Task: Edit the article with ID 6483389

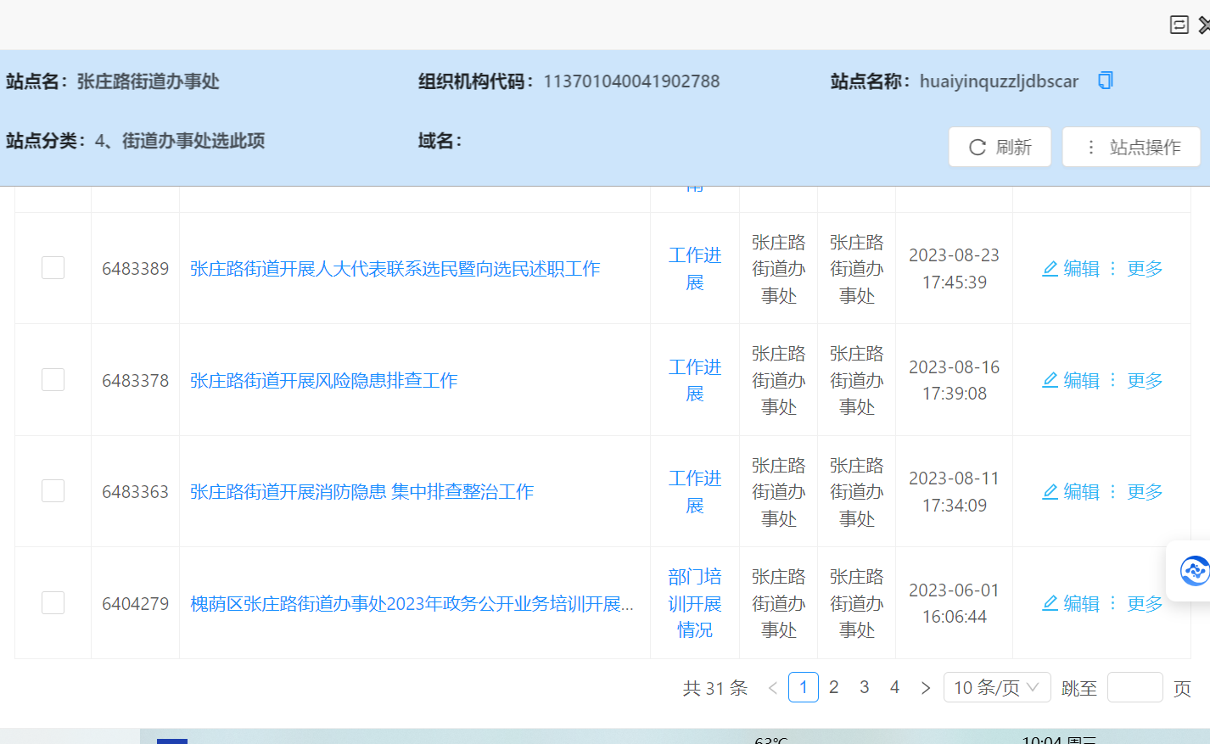Action: click(1071, 269)
